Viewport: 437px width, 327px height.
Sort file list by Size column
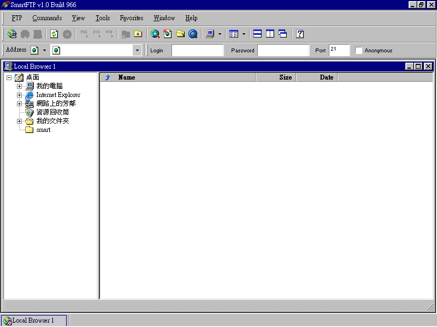pyautogui.click(x=276, y=77)
